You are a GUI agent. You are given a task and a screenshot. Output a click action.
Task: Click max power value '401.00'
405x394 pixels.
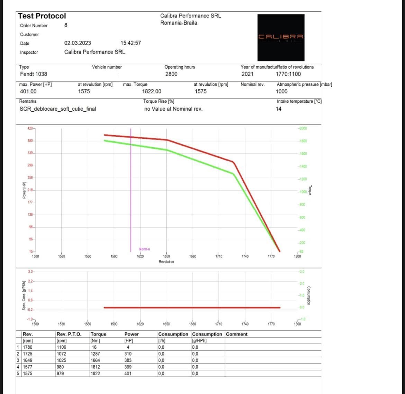click(x=28, y=91)
